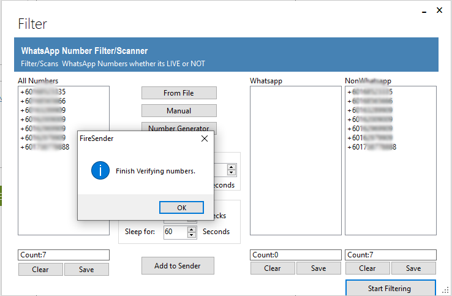Close the Filter window
The height and width of the screenshot is (296, 452).
coord(439,10)
